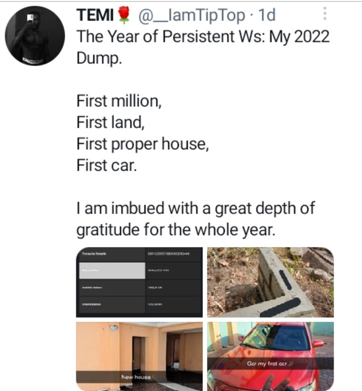Click the "First car." line
This screenshot has height=391, width=362.
(x=106, y=165)
